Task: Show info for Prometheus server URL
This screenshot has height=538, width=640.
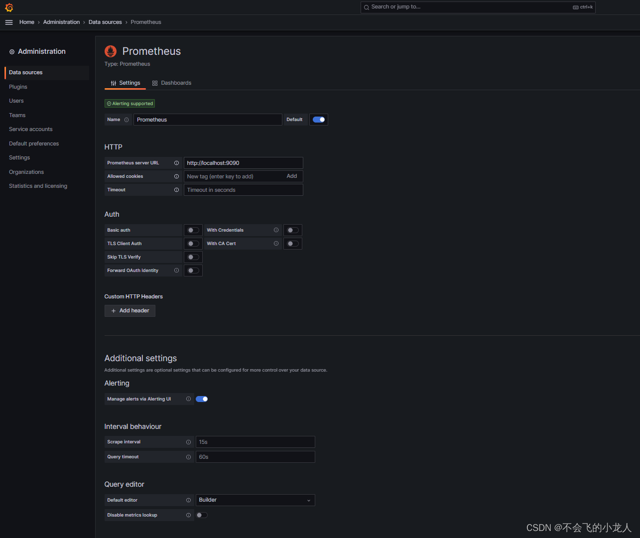Action: click(x=176, y=163)
